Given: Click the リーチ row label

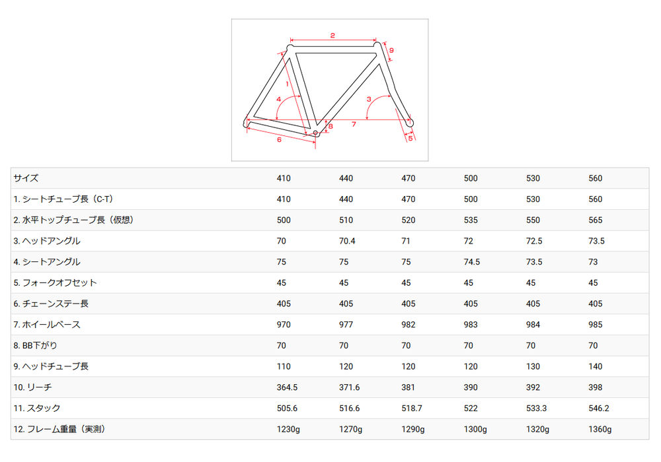Looking at the screenshot, I should 32,387.
